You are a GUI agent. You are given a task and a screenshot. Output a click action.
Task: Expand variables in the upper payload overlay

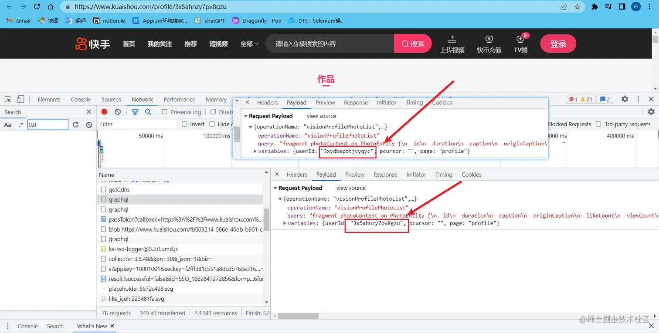point(255,151)
